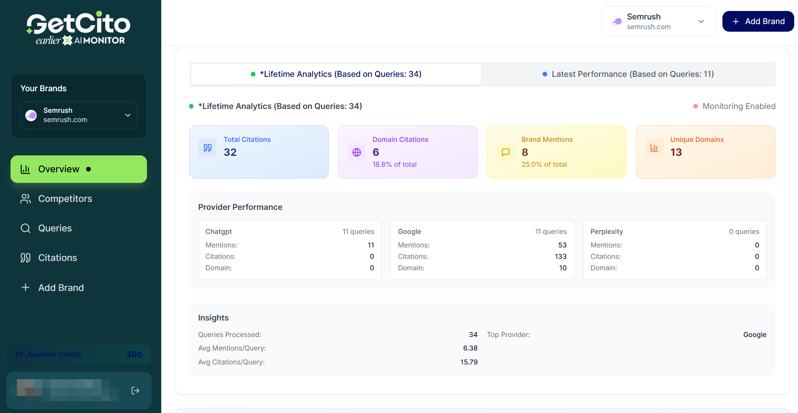The width and height of the screenshot is (798, 413).
Task: Click Google mentions value 53
Action: [562, 245]
